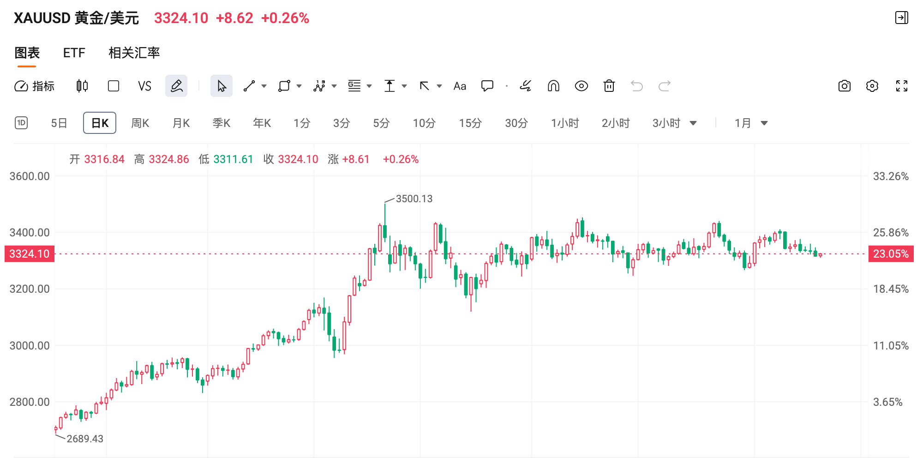Select the 5日 period
This screenshot has width=923, height=458.
(x=59, y=123)
